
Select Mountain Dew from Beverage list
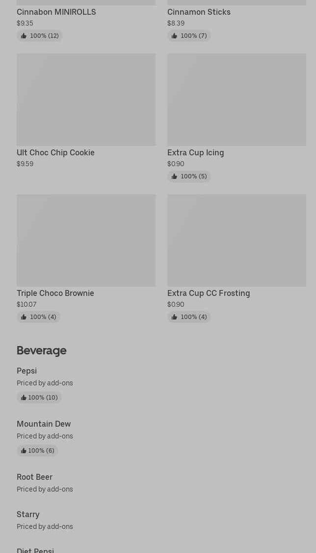[x=44, y=424]
